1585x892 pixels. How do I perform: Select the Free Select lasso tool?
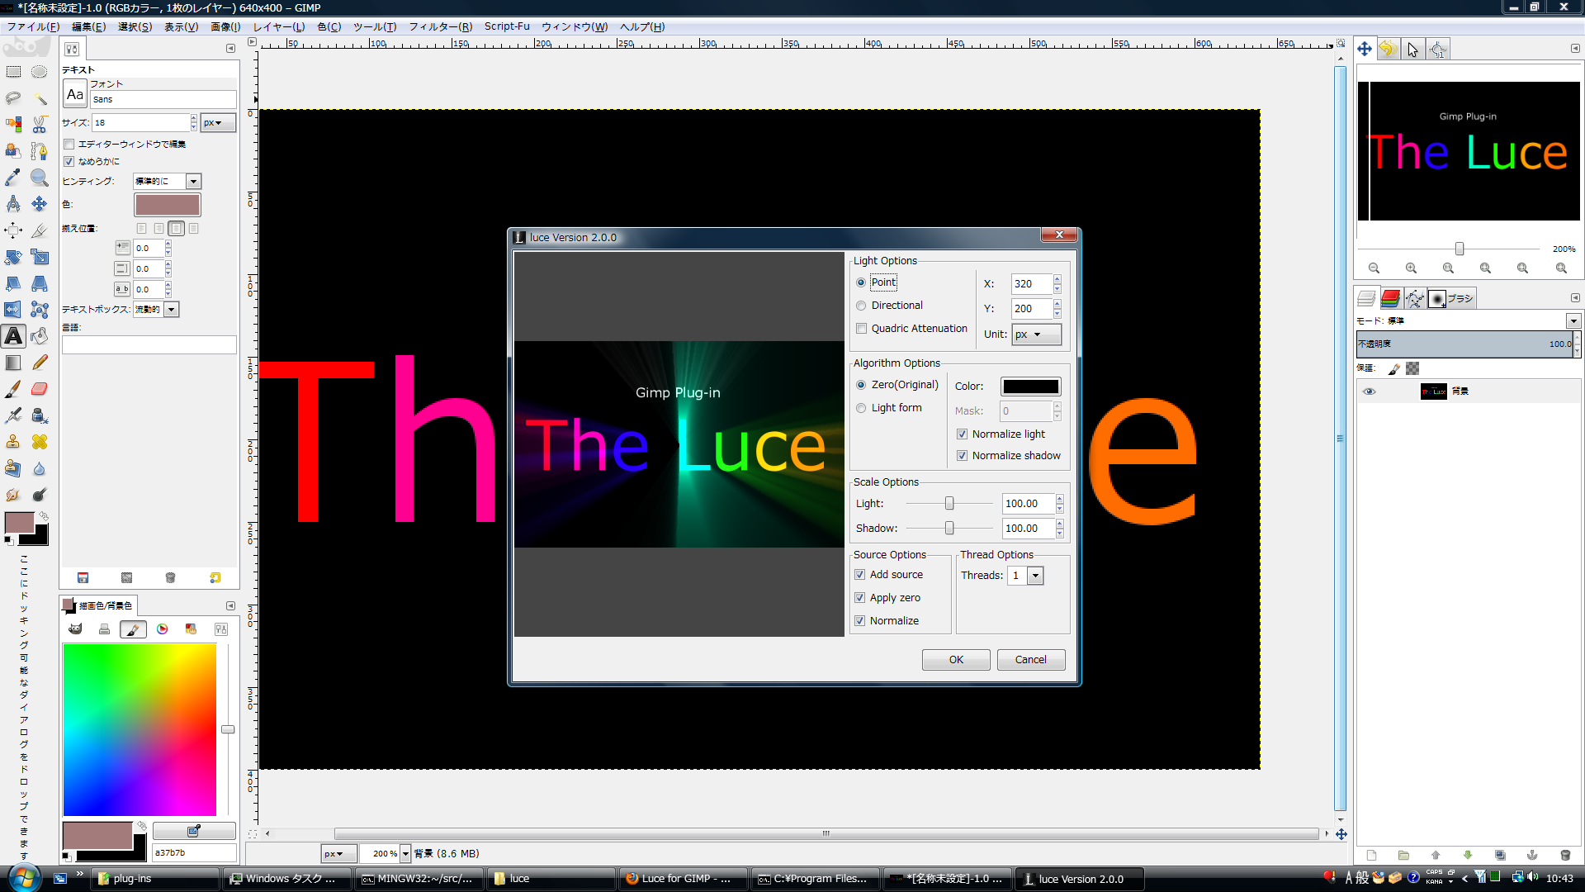(13, 98)
